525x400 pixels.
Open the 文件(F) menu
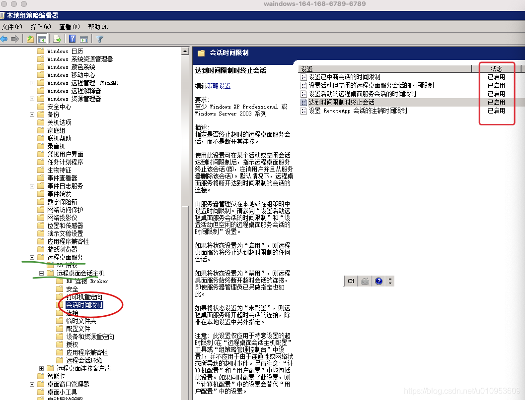click(12, 27)
